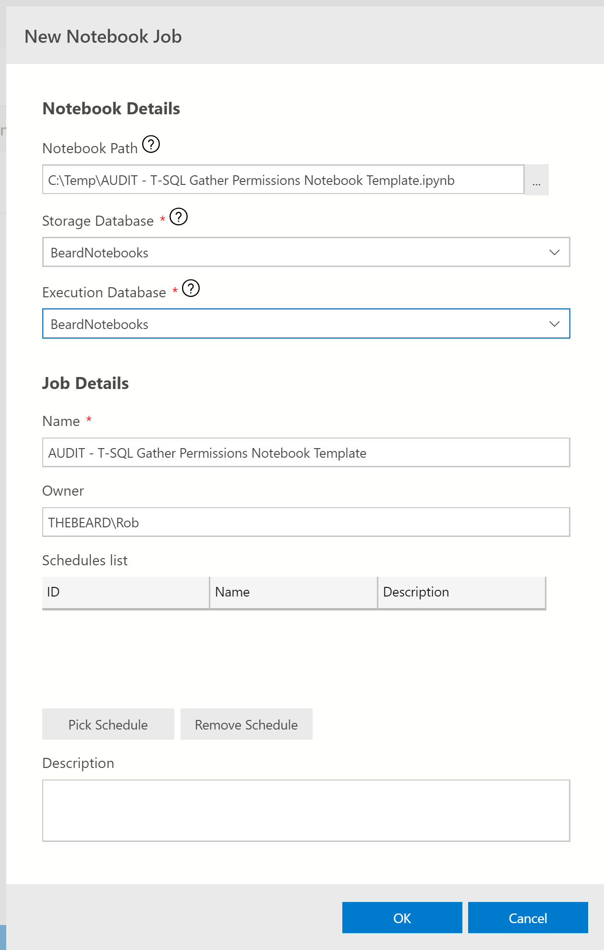
Task: Click into the Notebook Path text field
Action: point(283,180)
